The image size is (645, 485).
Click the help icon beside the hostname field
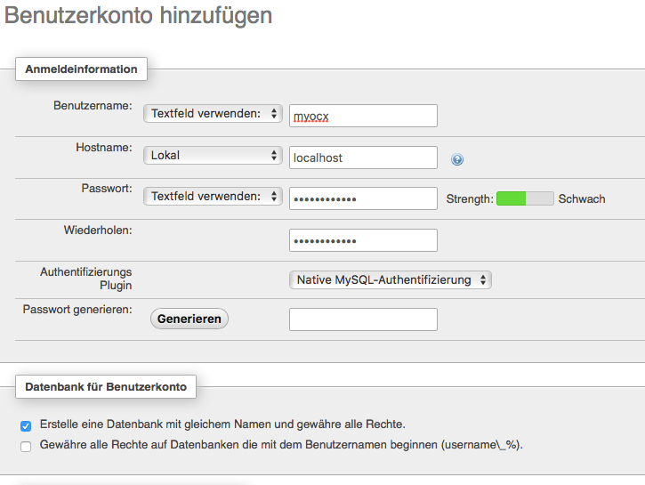point(457,160)
